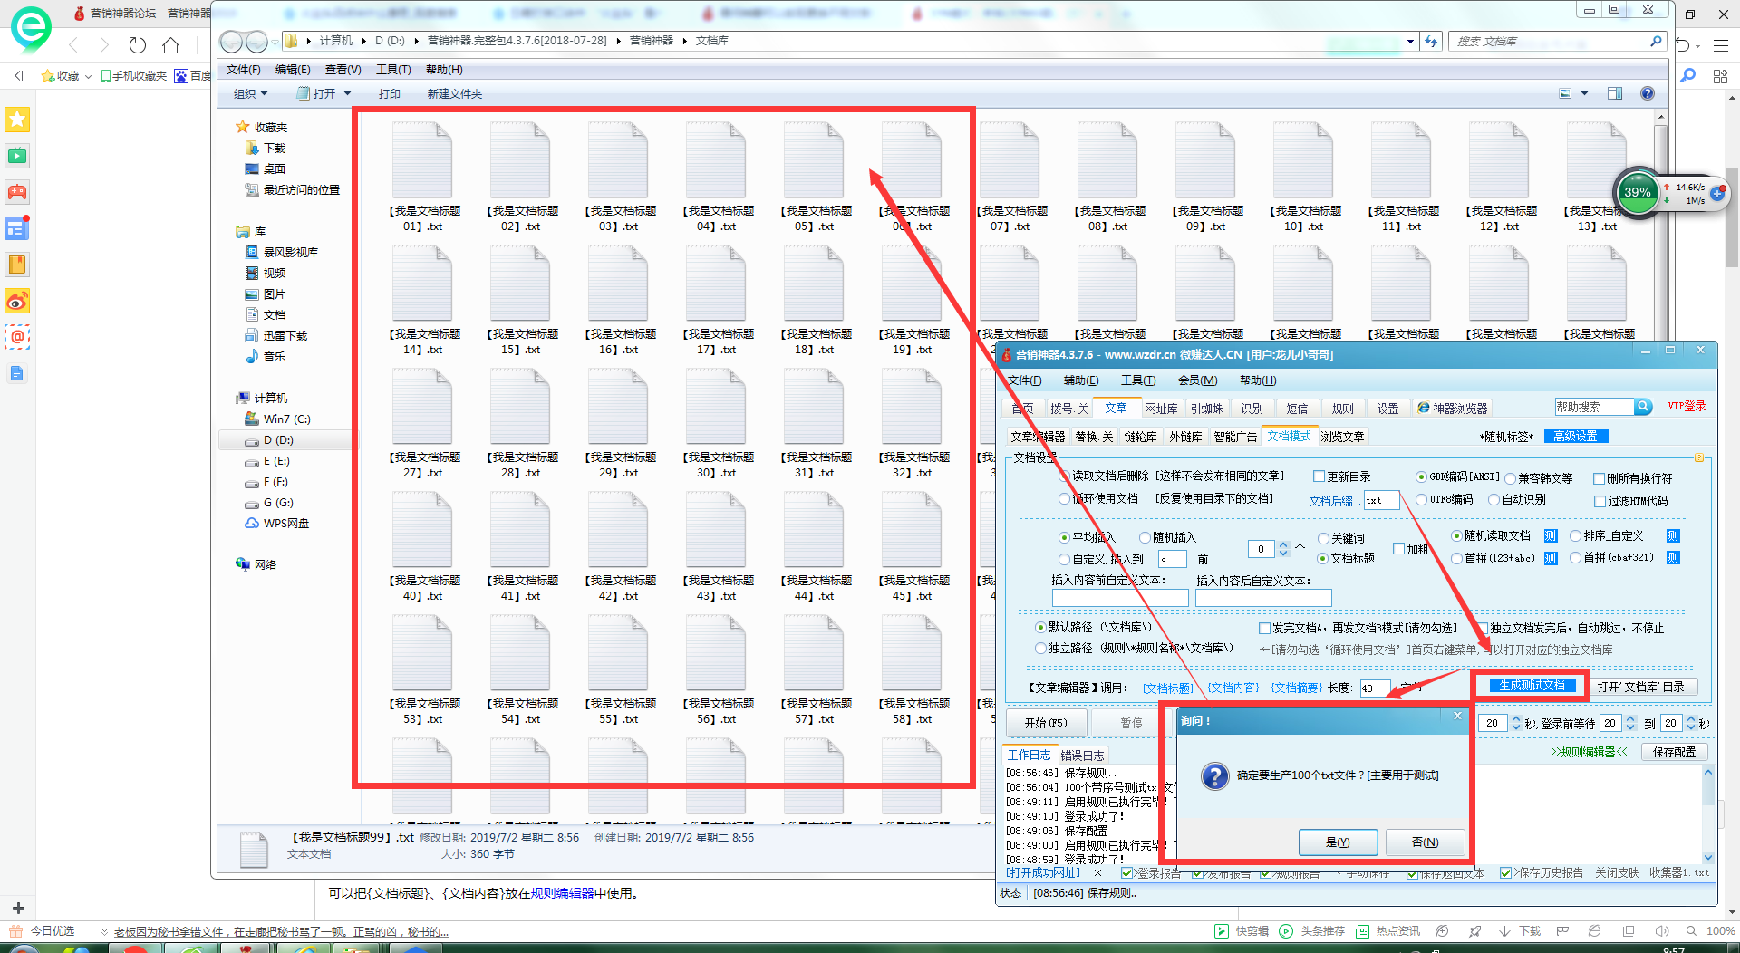
Task: Click the browser home button
Action: coord(170,45)
